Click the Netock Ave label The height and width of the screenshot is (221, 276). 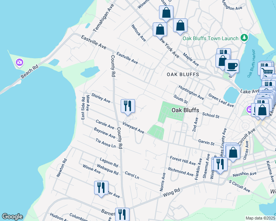tap(138, 33)
